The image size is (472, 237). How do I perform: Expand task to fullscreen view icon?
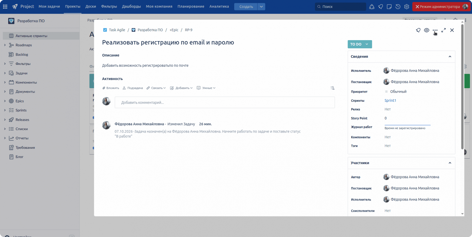[444, 30]
